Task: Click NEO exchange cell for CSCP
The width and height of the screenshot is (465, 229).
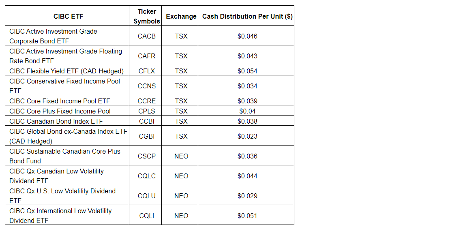Action: coord(181,156)
